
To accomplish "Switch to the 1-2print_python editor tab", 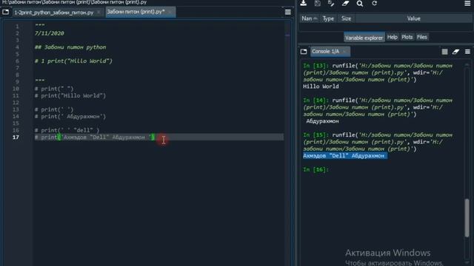I will click(x=54, y=13).
